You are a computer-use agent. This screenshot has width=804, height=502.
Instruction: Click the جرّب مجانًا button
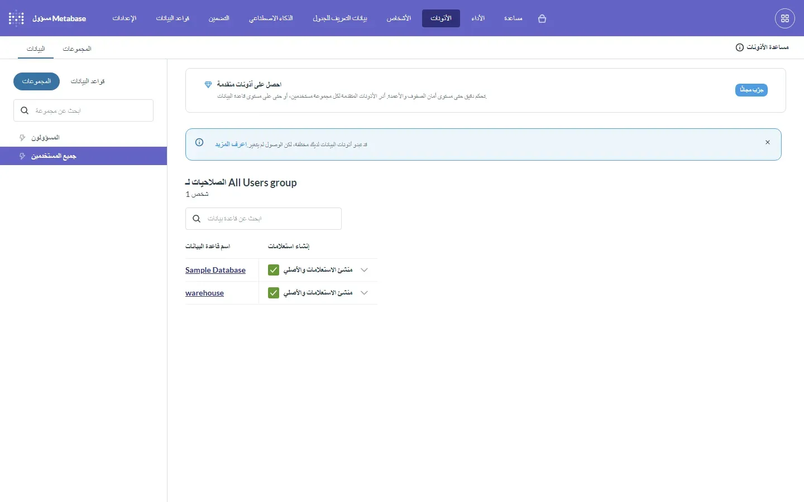(x=752, y=90)
